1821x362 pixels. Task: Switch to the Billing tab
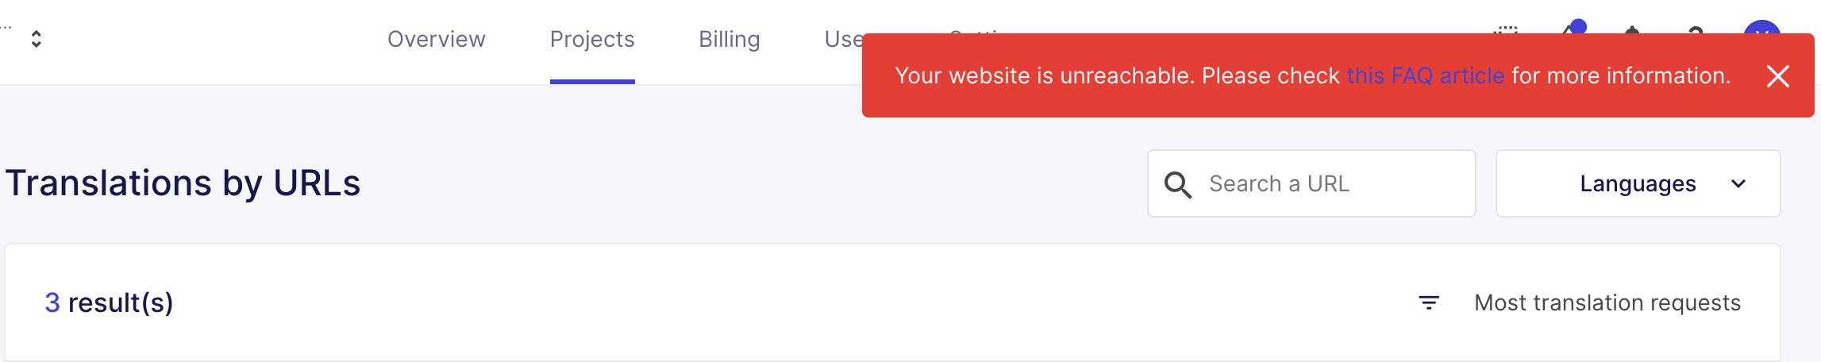point(730,39)
